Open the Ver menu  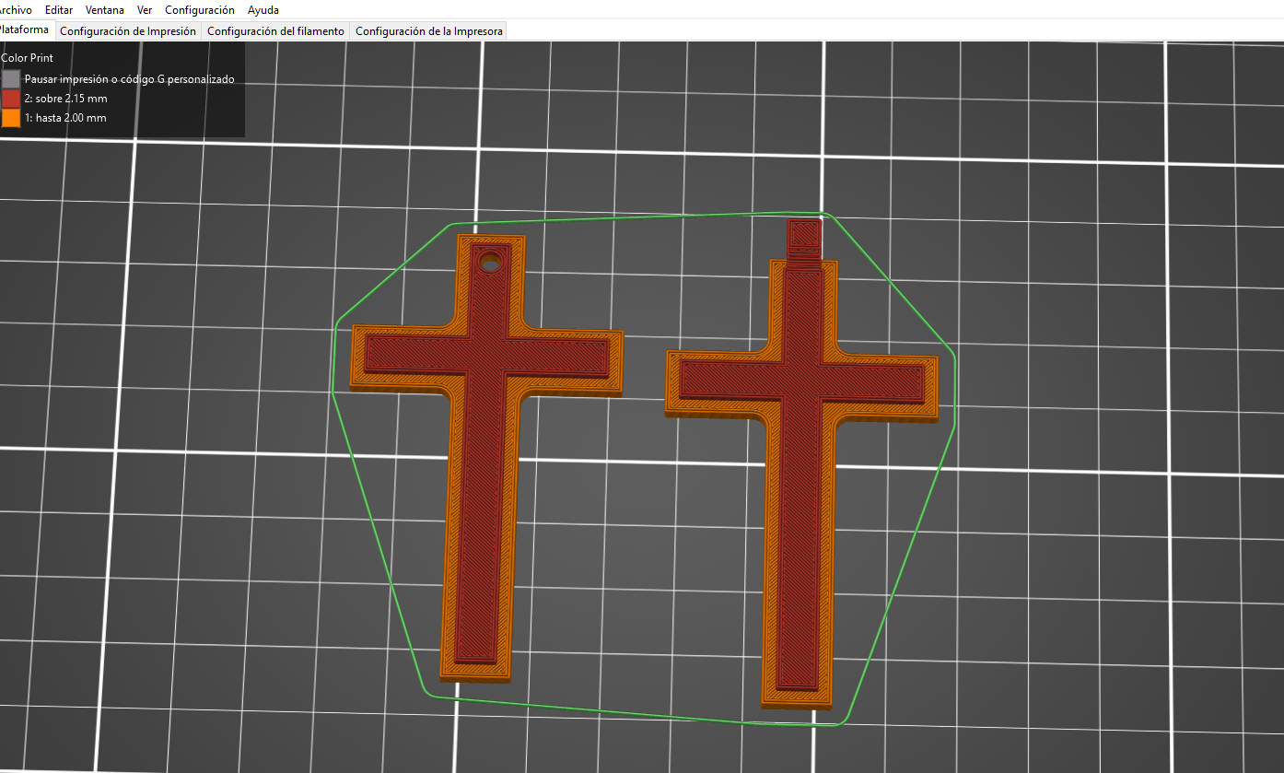point(145,10)
